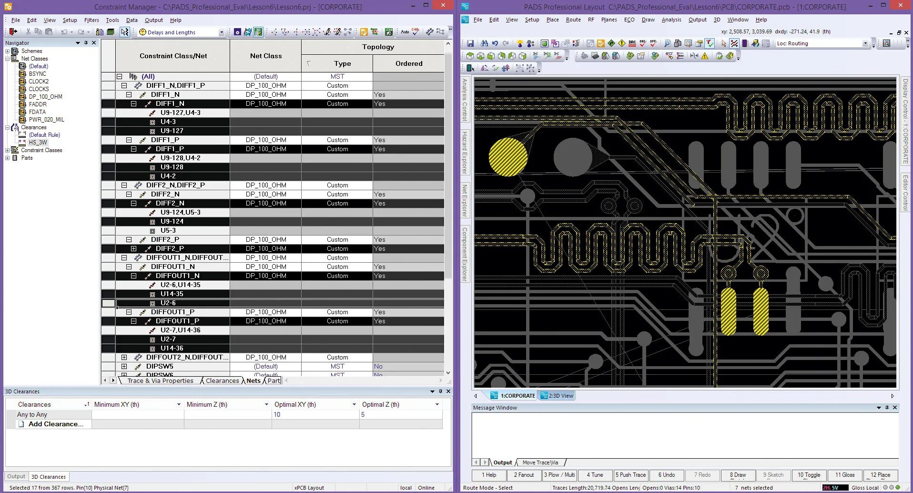The height and width of the screenshot is (493, 913).
Task: Open the Minimum XY (th) column dropdown arrow
Action: 179,404
